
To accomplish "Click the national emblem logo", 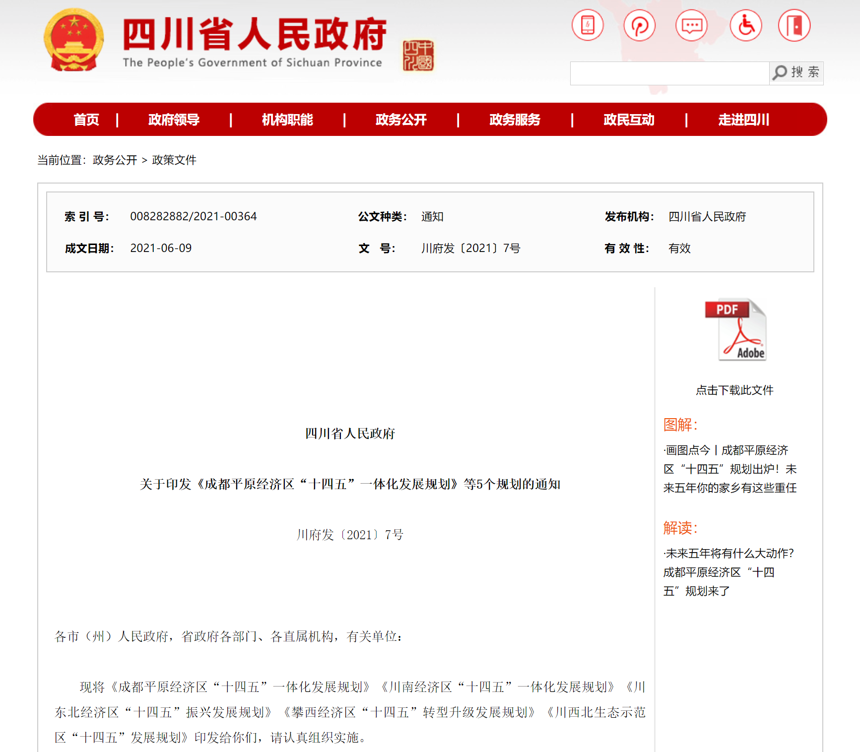I will (x=74, y=41).
